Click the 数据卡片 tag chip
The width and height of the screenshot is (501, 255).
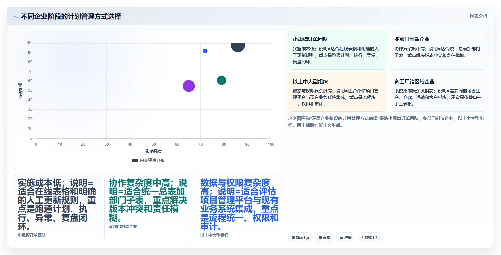(x=370, y=237)
